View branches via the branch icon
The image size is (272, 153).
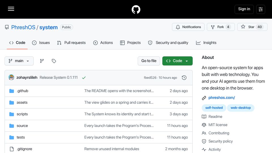click(42, 61)
